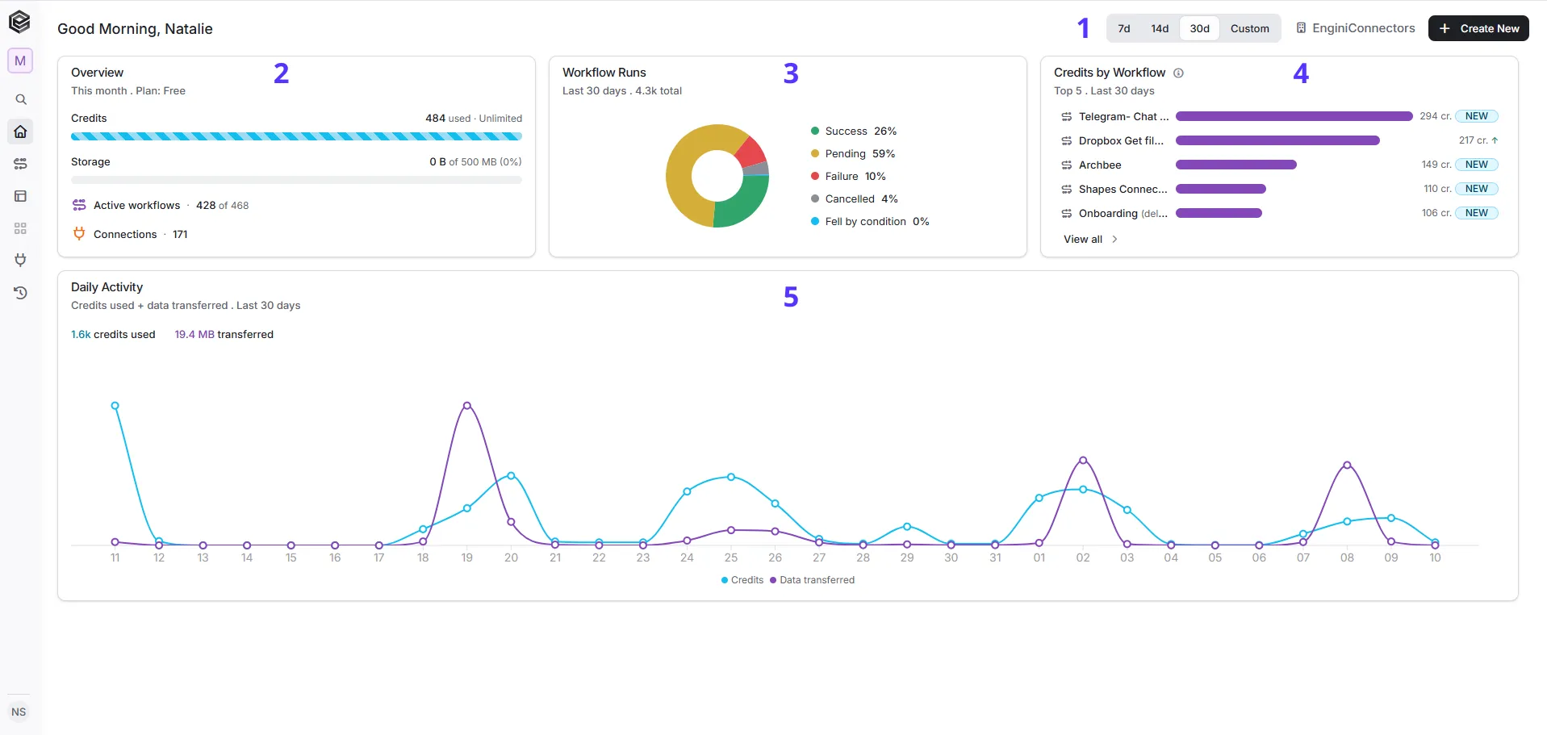This screenshot has width=1547, height=735.
Task: Open the workflows icon in sidebar
Action: 21,164
